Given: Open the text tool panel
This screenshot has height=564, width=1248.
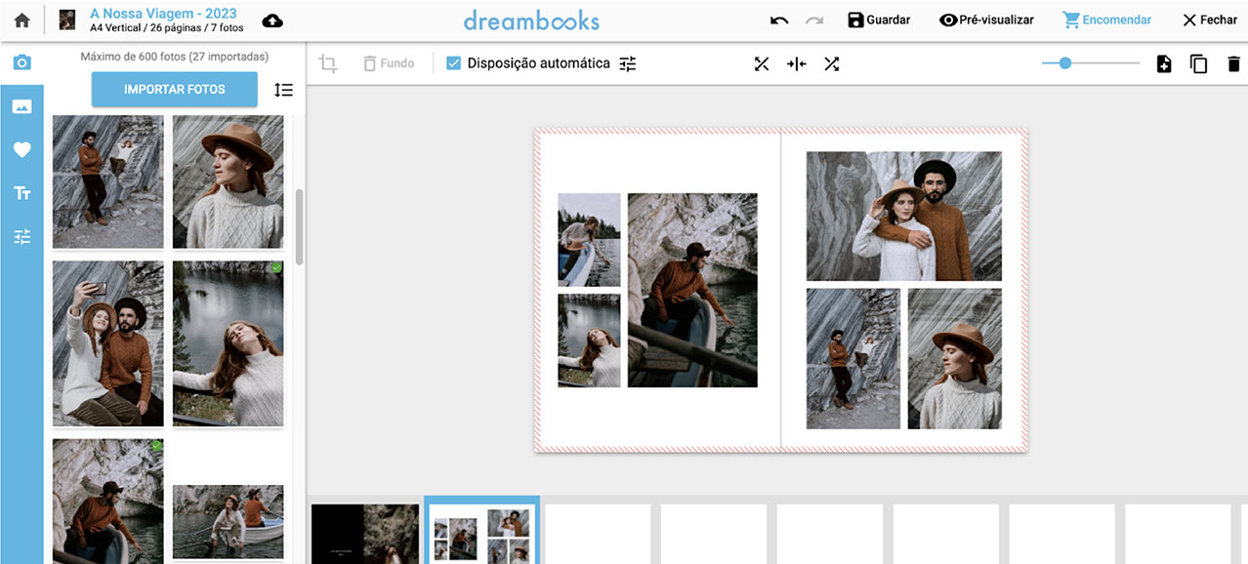Looking at the screenshot, I should [21, 193].
